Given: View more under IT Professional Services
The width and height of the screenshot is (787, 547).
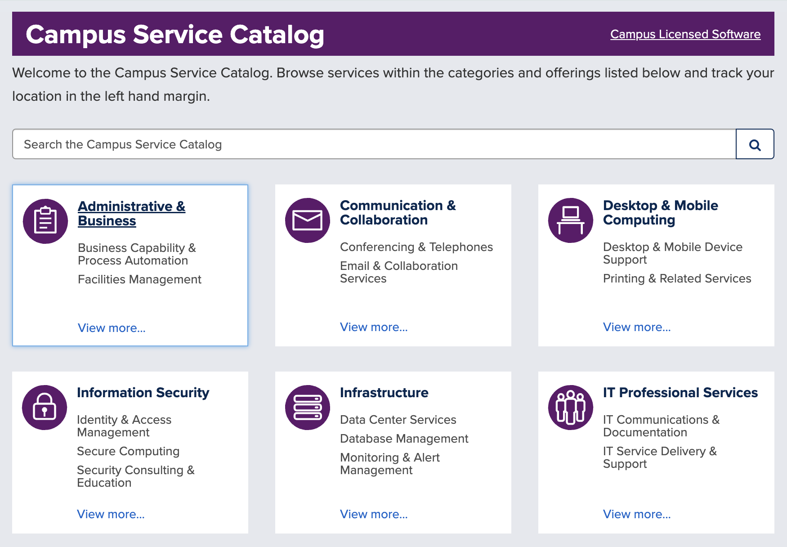Looking at the screenshot, I should tap(637, 514).
